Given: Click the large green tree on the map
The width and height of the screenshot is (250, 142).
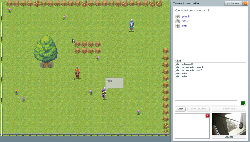Looking at the screenshot, I should [x=46, y=50].
